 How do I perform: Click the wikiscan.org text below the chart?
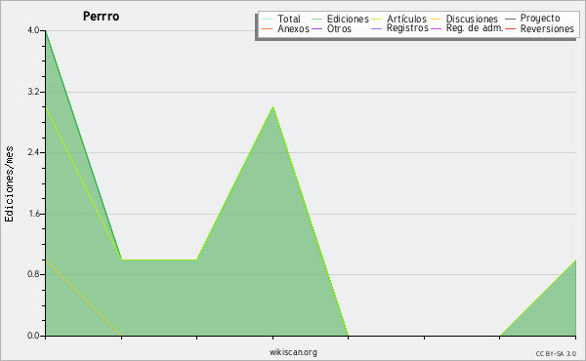pyautogui.click(x=293, y=352)
